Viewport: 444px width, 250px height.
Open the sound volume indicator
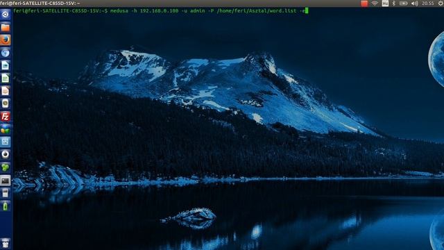click(x=414, y=3)
